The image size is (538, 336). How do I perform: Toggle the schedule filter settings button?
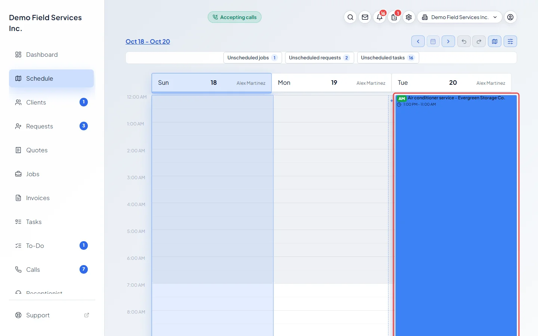(510, 41)
